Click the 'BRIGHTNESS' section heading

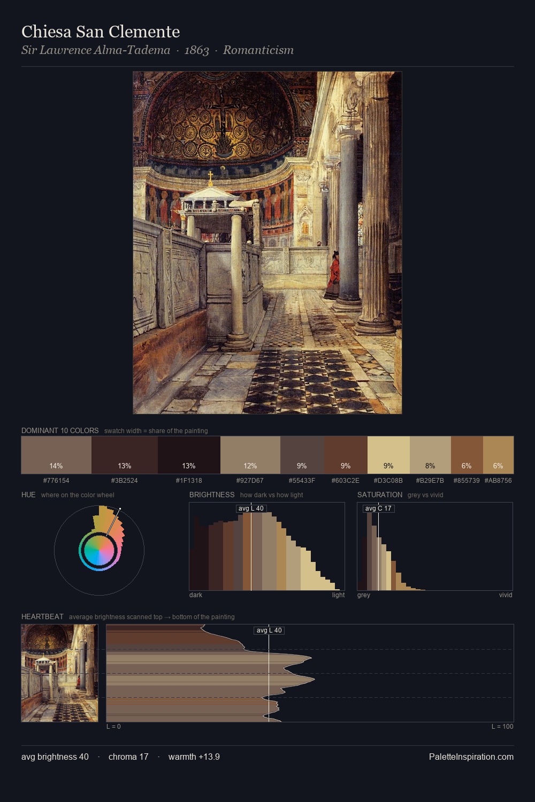point(212,495)
